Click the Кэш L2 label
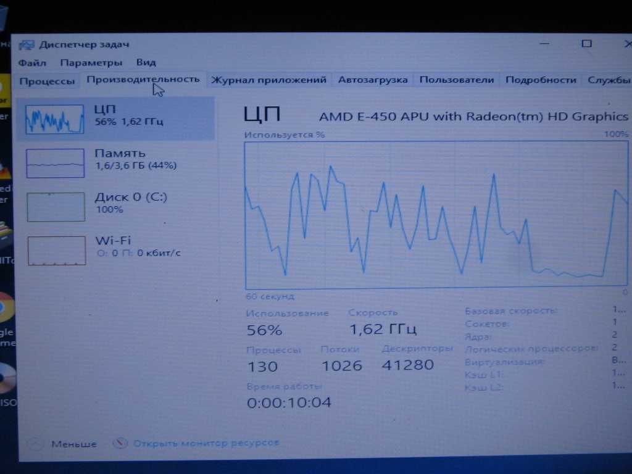 [x=484, y=388]
